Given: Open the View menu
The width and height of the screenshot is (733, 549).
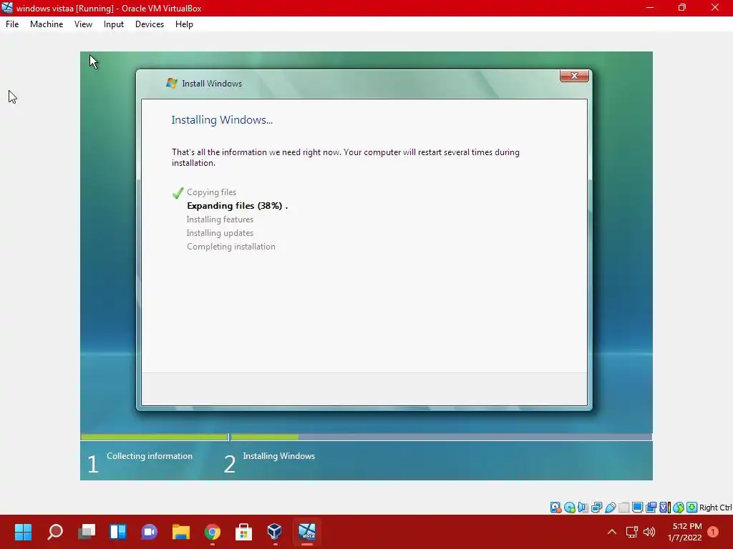Looking at the screenshot, I should tap(83, 24).
